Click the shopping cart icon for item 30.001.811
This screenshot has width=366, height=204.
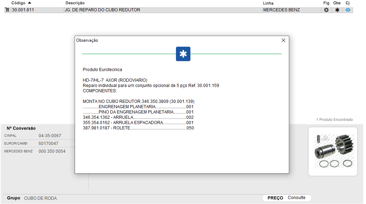pos(7,10)
